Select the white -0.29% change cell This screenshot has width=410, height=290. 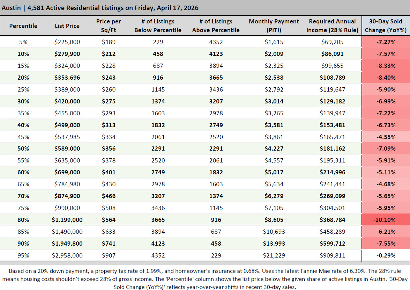pos(386,255)
